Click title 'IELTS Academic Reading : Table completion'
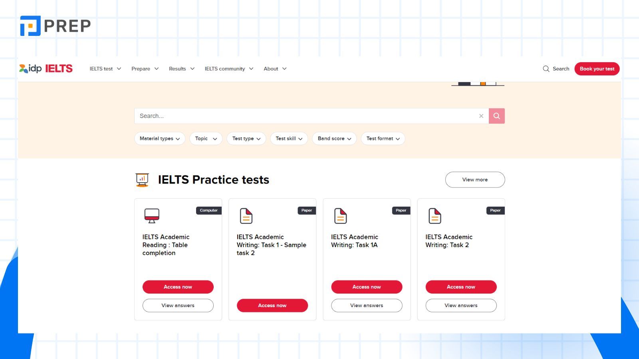Image resolution: width=639 pixels, height=359 pixels. [x=166, y=245]
